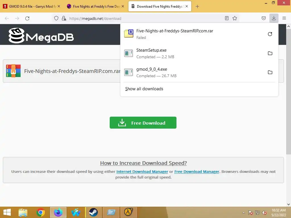Close the GMOD 9.0.4 file tab

[x=59, y=6]
